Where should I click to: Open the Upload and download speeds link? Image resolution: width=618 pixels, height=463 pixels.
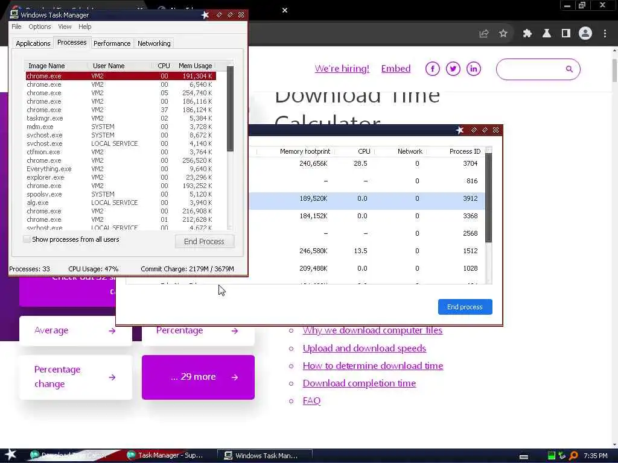click(364, 348)
